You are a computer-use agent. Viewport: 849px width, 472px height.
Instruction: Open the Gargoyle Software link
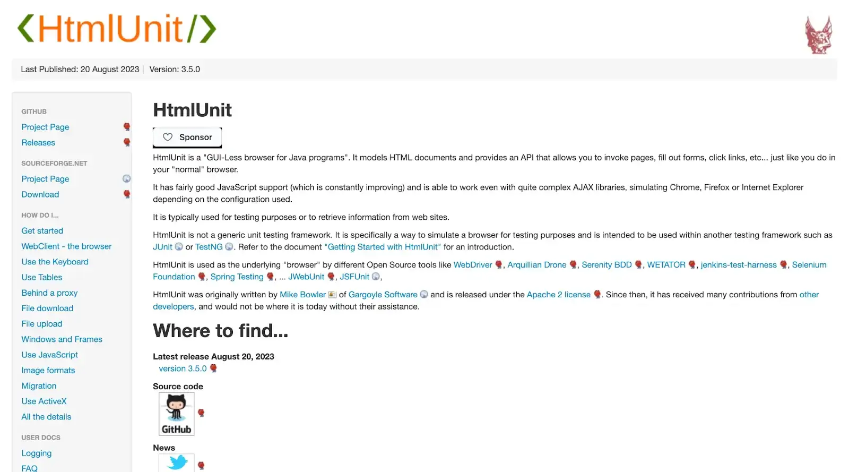point(383,295)
